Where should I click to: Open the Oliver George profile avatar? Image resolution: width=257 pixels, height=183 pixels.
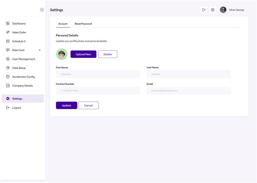tap(223, 10)
